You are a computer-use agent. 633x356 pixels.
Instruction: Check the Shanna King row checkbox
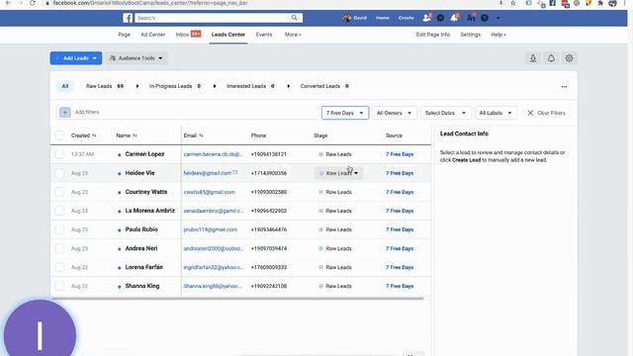click(59, 286)
